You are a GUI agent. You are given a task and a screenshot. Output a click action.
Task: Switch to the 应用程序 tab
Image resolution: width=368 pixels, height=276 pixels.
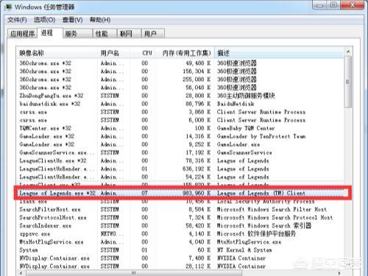click(x=22, y=34)
